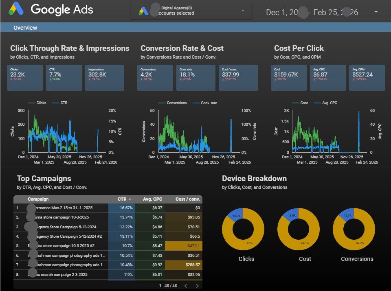Click the $470.1 highlighted cost cell
The image size is (391, 291).
183,246
